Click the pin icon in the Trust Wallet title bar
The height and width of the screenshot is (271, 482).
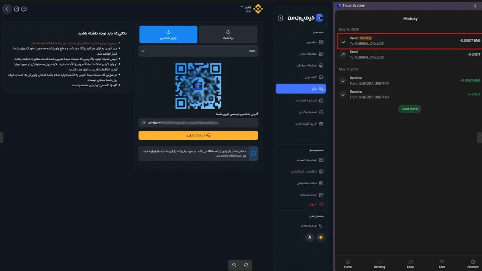pyautogui.click(x=476, y=6)
